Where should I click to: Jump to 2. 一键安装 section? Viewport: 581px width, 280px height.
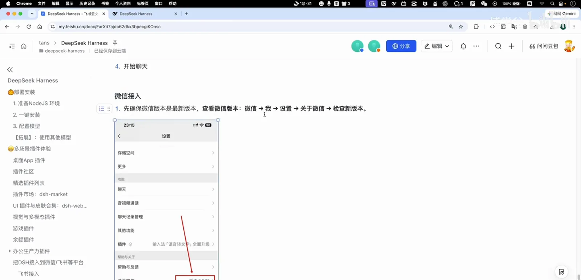click(x=27, y=115)
